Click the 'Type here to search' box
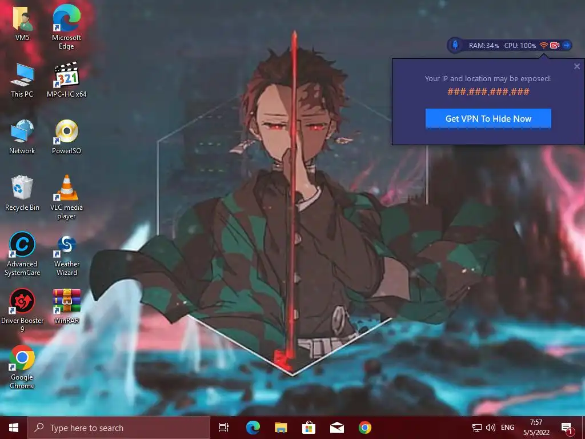 pos(119,428)
